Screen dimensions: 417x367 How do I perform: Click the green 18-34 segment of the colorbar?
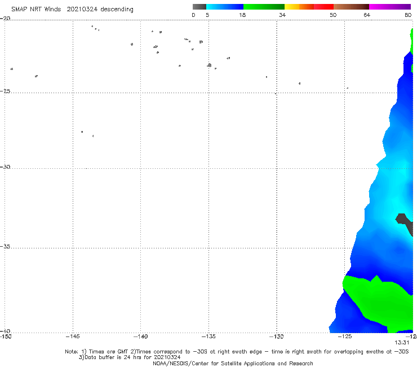point(264,7)
